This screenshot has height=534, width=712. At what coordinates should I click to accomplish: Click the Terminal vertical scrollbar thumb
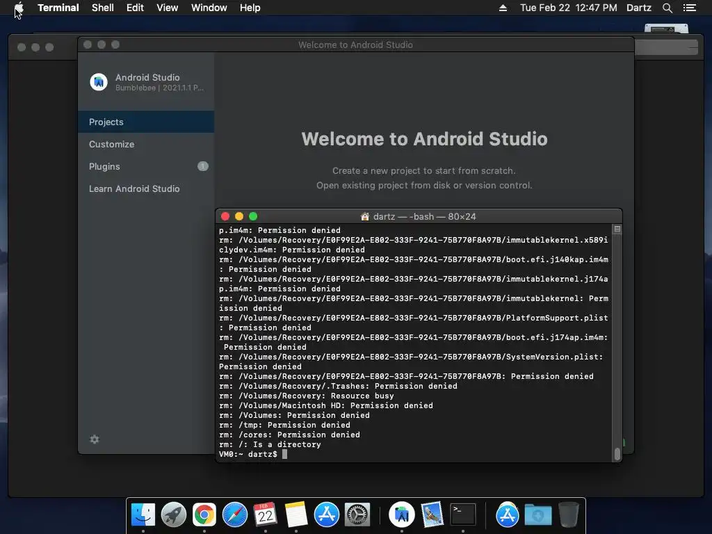pyautogui.click(x=617, y=454)
